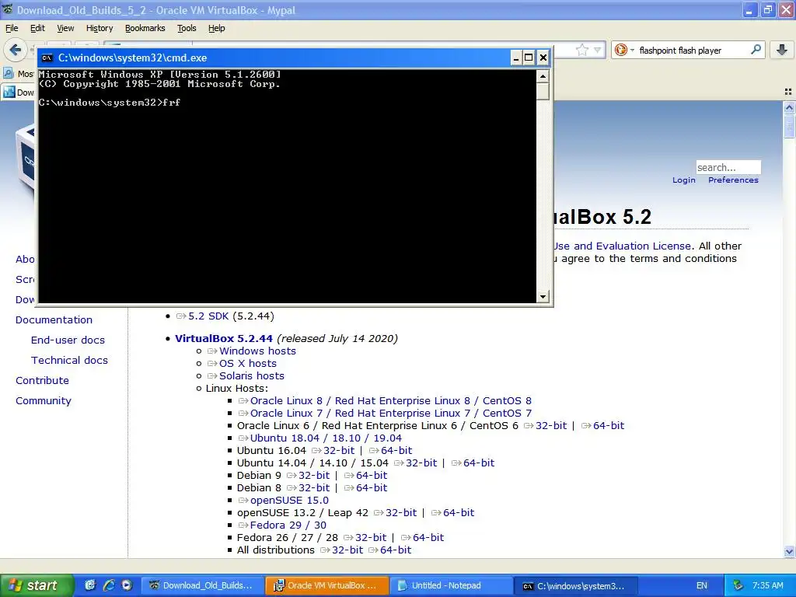The width and height of the screenshot is (796, 597).
Task: Open the End-user docs link
Action: (68, 340)
